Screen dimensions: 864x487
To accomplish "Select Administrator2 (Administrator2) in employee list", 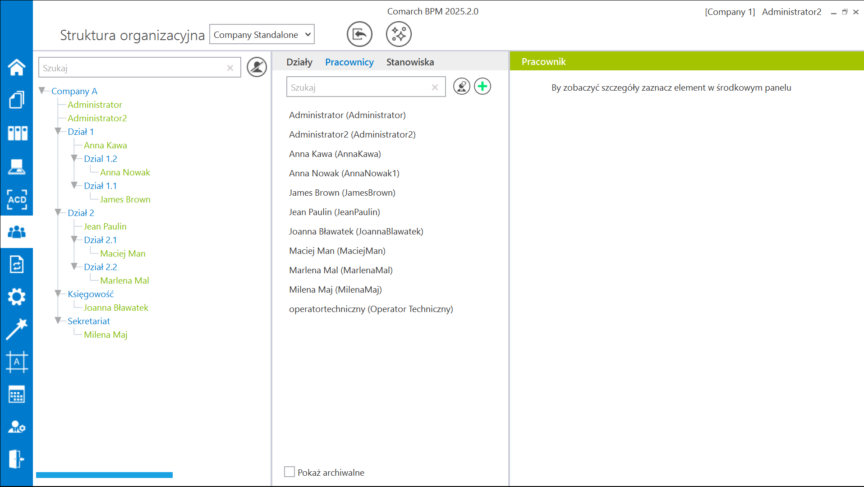I will click(352, 134).
